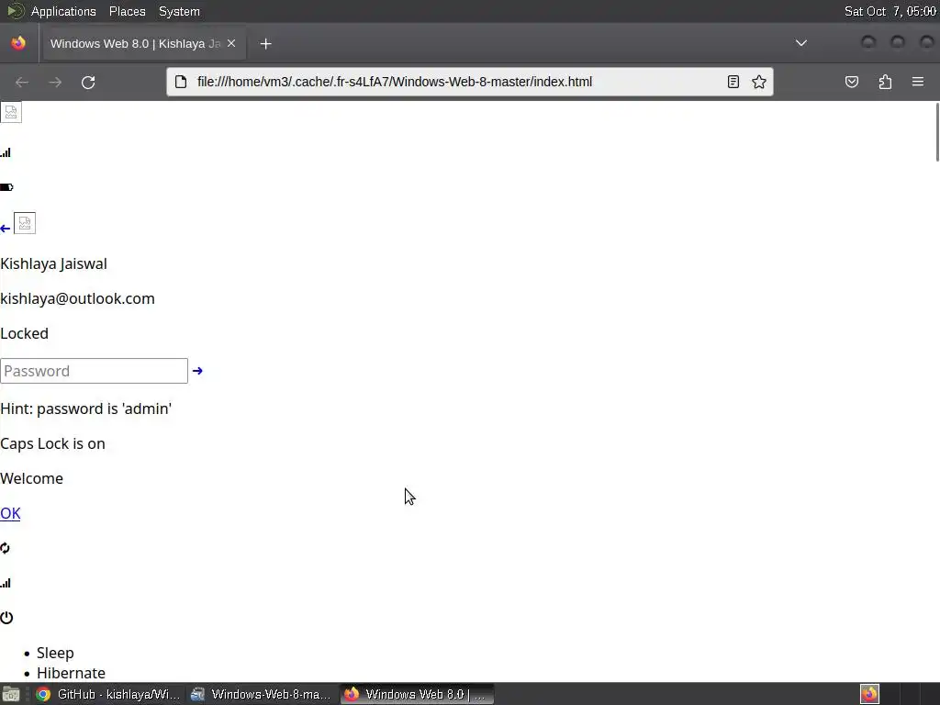Click broken profile image beside back arrow

pyautogui.click(x=25, y=223)
